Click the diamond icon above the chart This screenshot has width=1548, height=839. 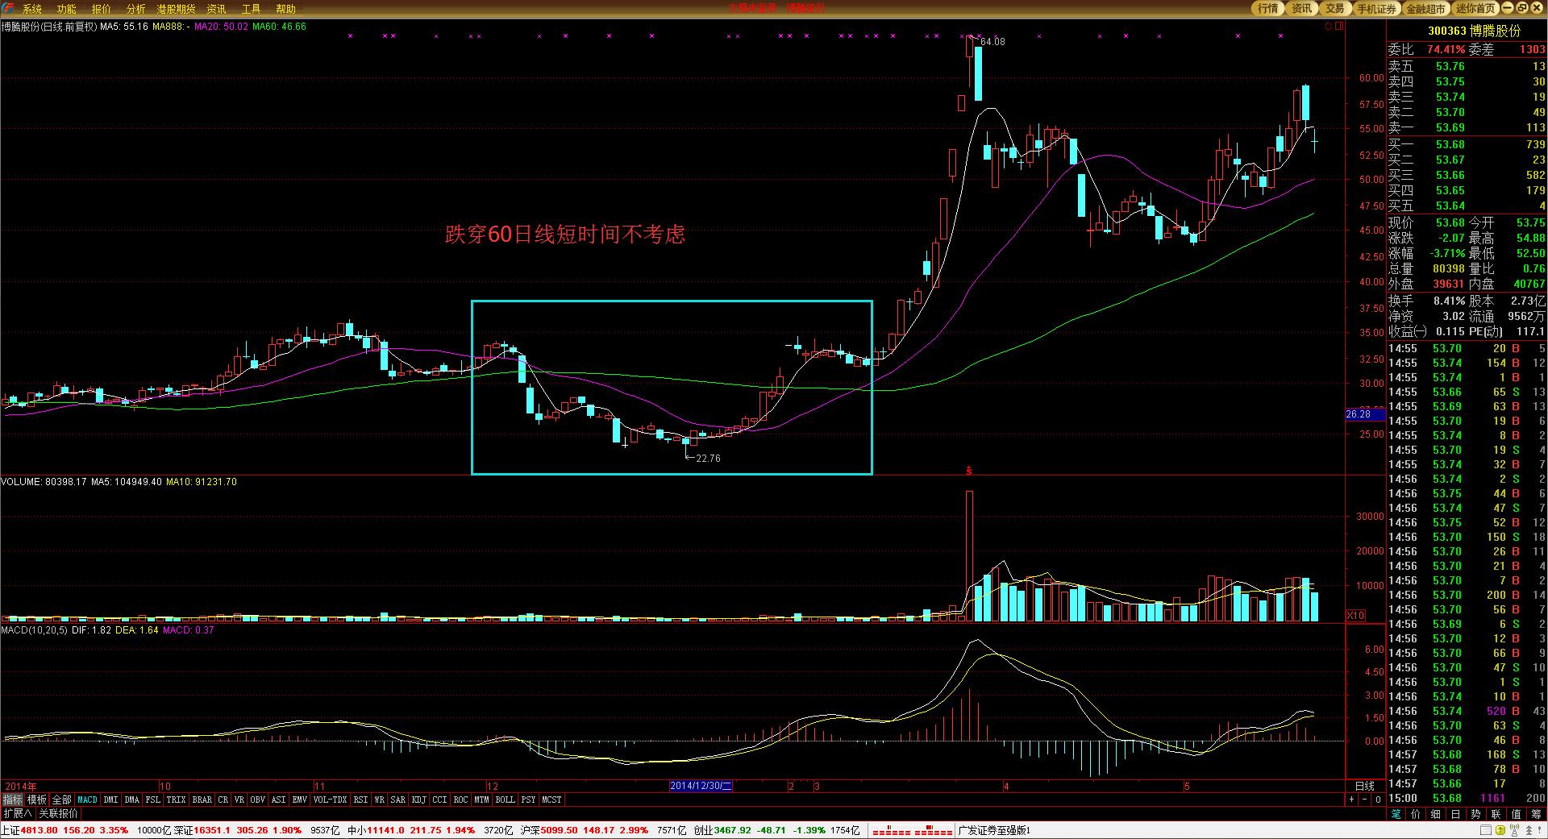click(x=1328, y=27)
